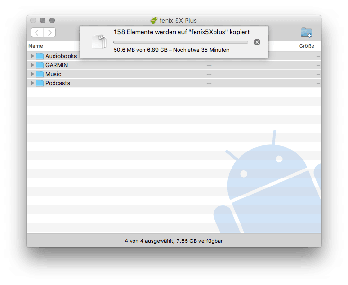Click the Audiobooks row name
The width and height of the screenshot is (348, 285).
(61, 56)
